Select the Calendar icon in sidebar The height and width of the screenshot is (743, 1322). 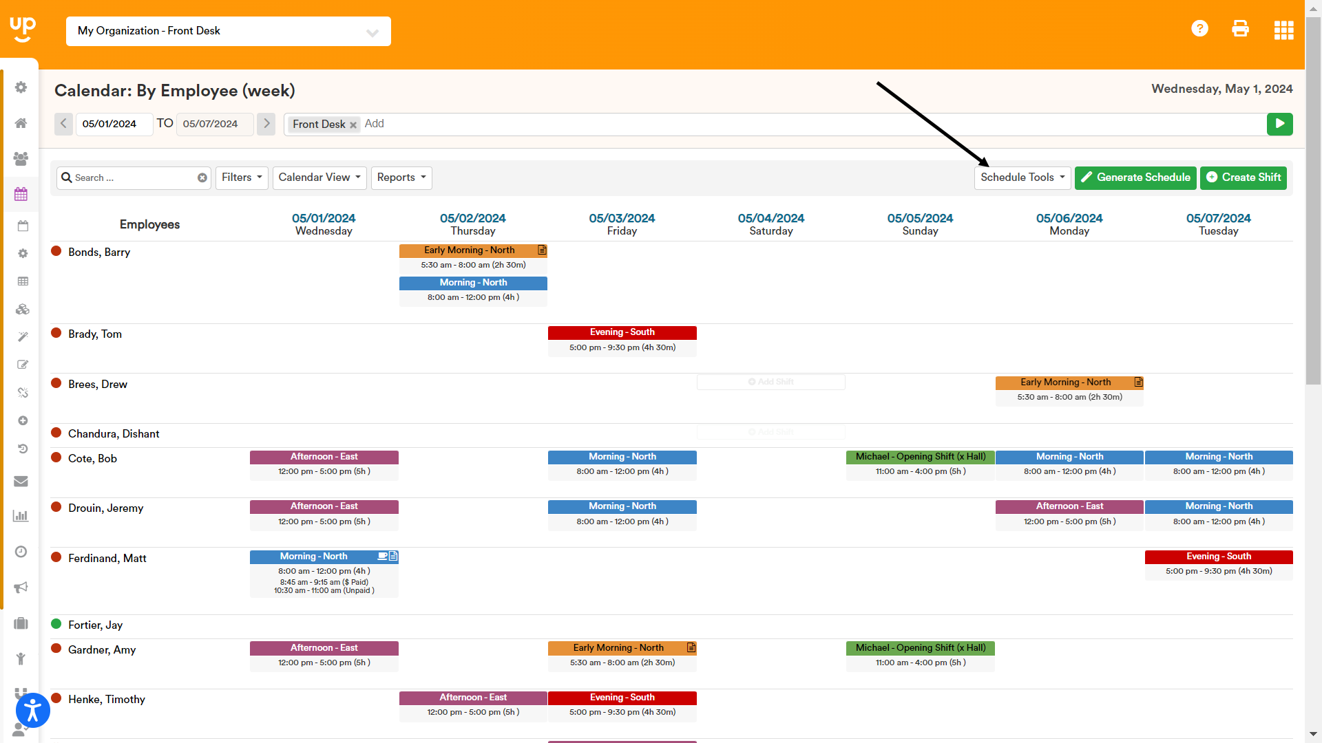(20, 194)
